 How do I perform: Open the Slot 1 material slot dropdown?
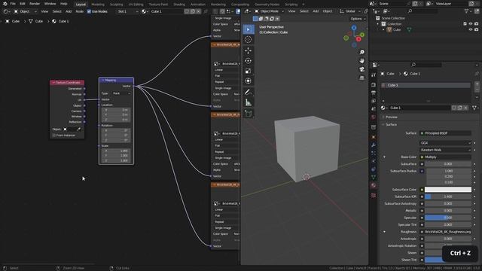click(127, 11)
